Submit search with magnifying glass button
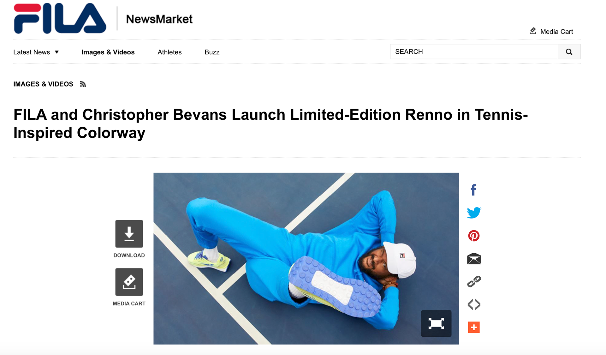 [x=569, y=51]
